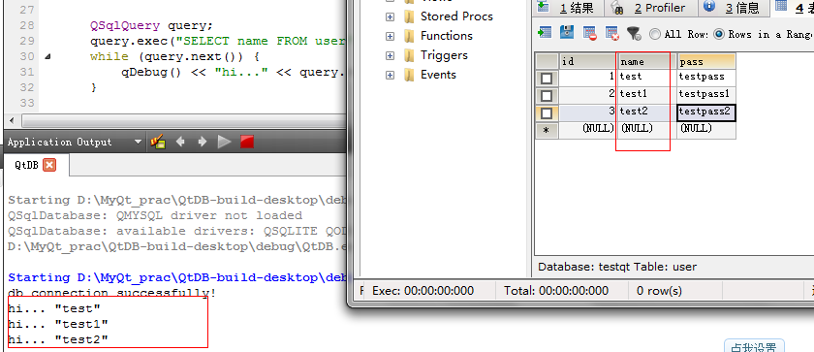Select the All Row radio button
This screenshot has width=814, height=352.
click(x=655, y=34)
